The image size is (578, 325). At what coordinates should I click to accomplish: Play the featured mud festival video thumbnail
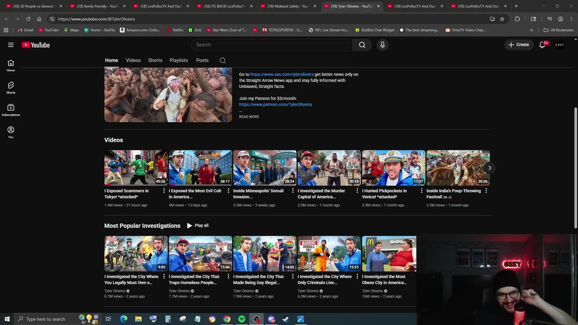pyautogui.click(x=168, y=95)
